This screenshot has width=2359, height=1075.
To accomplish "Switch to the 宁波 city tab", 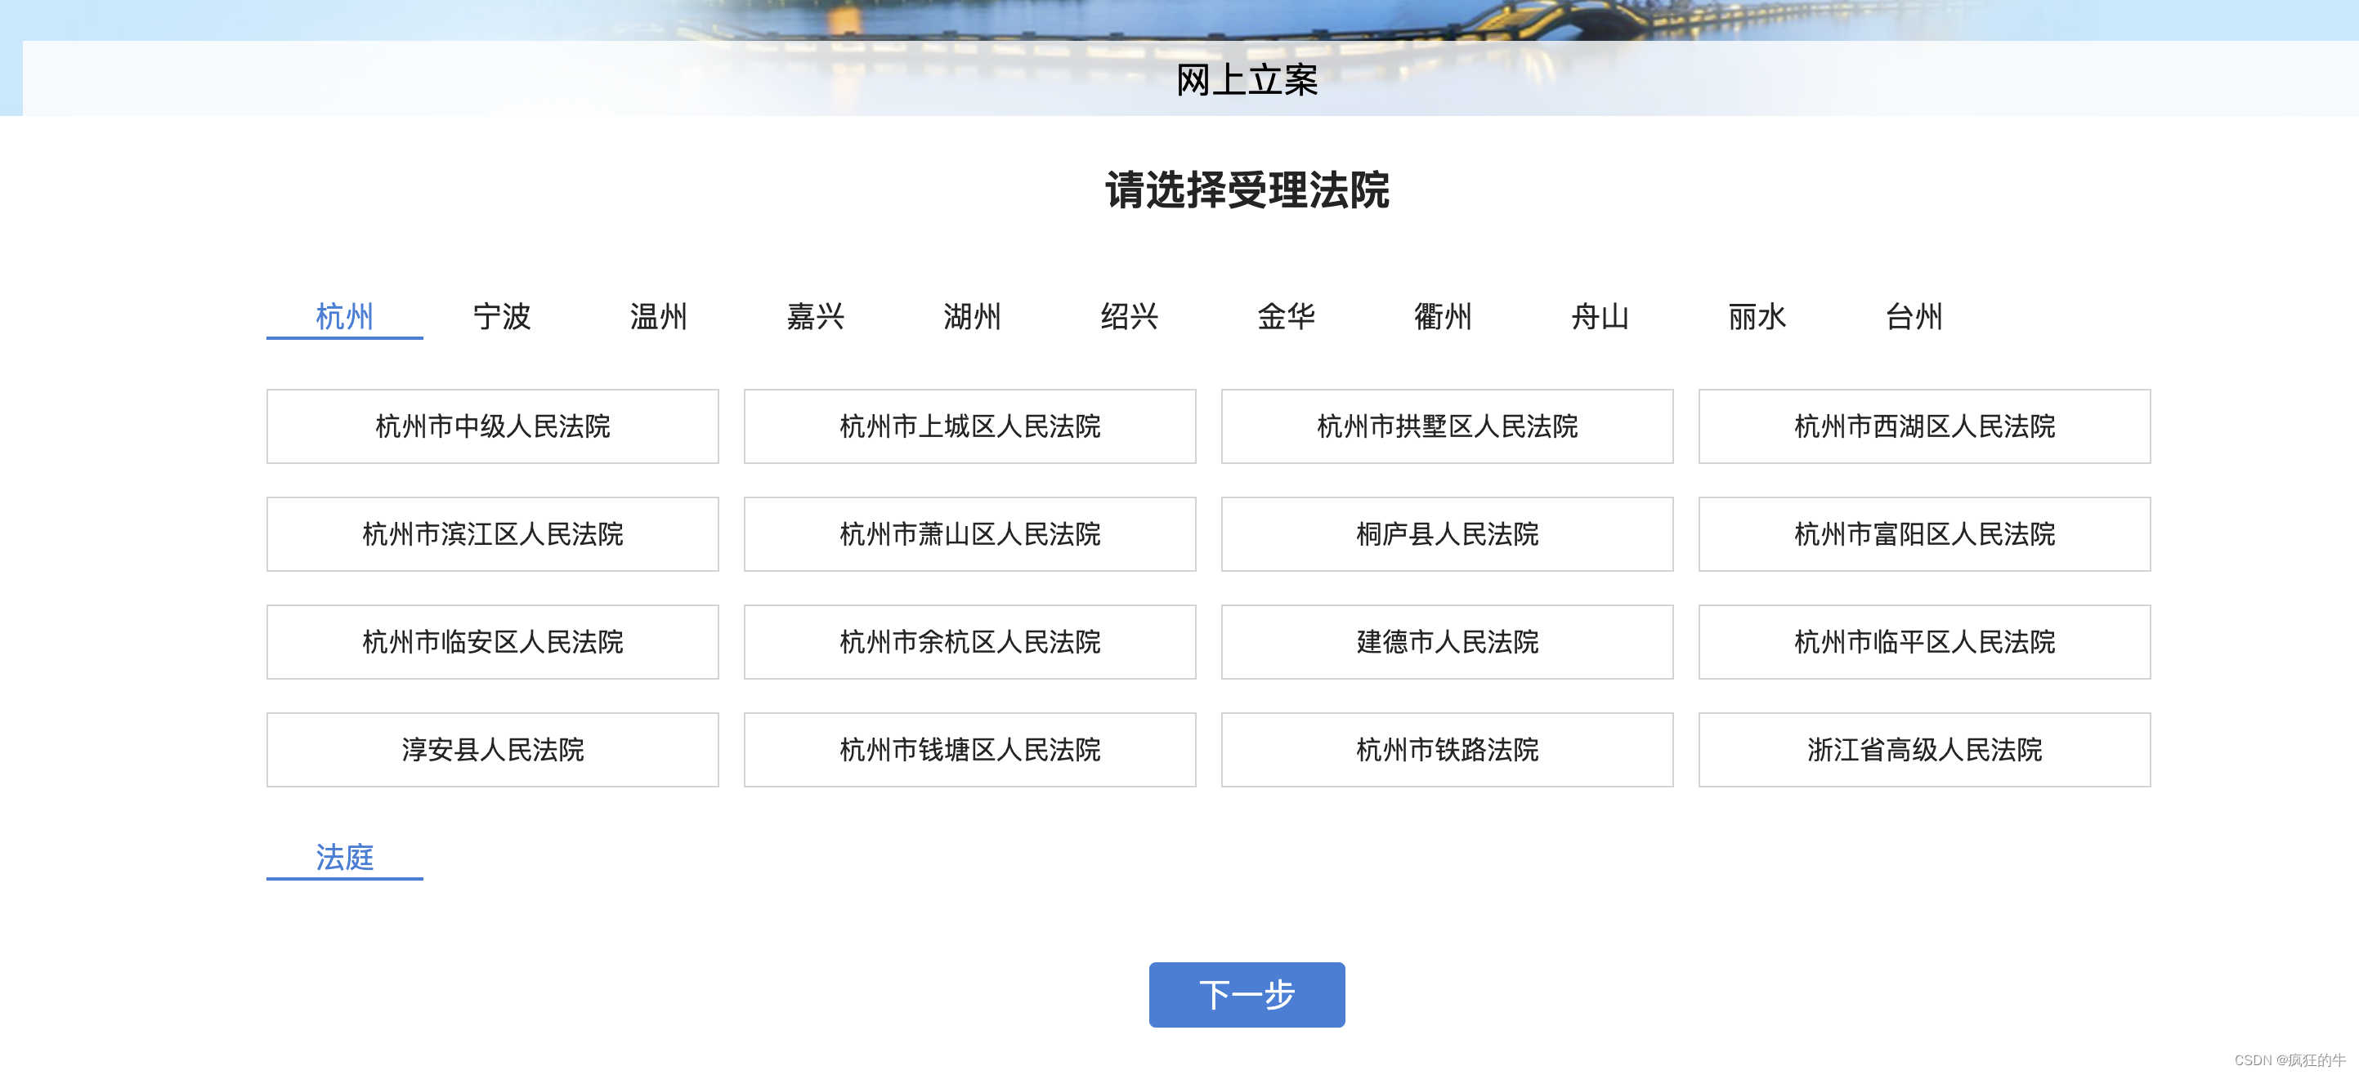I will click(x=501, y=317).
